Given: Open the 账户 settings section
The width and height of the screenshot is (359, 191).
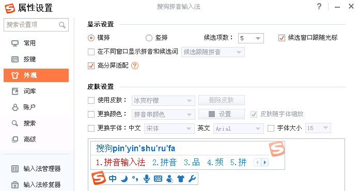Looking at the screenshot, I should click(x=36, y=107).
